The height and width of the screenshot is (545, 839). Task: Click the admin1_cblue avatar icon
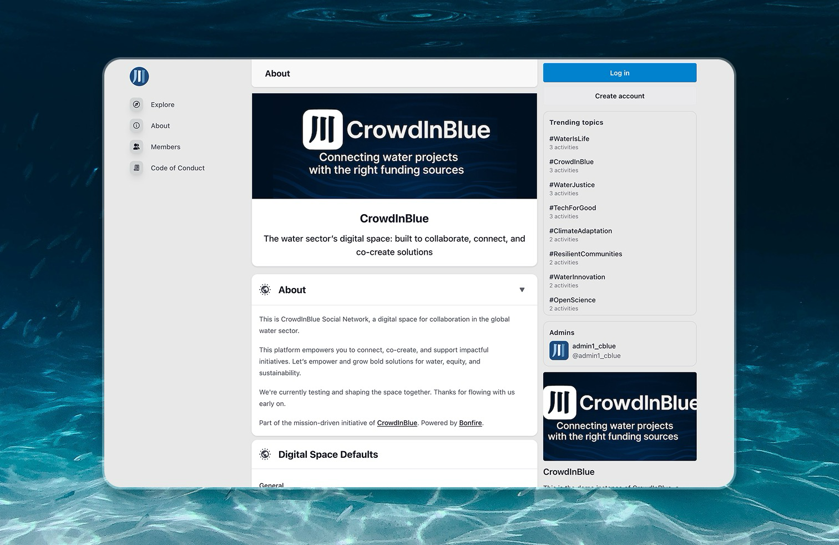[x=558, y=351]
